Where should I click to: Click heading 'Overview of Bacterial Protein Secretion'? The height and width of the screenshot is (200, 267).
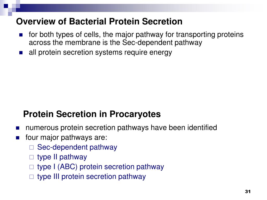(99, 22)
